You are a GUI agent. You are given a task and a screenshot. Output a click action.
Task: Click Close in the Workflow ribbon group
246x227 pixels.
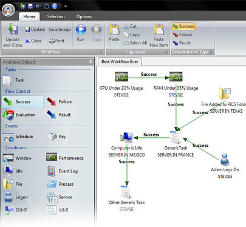point(33,41)
